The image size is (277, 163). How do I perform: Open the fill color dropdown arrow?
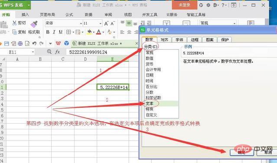coord(94,32)
